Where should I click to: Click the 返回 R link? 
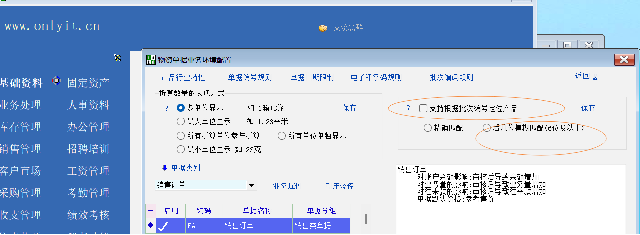586,76
